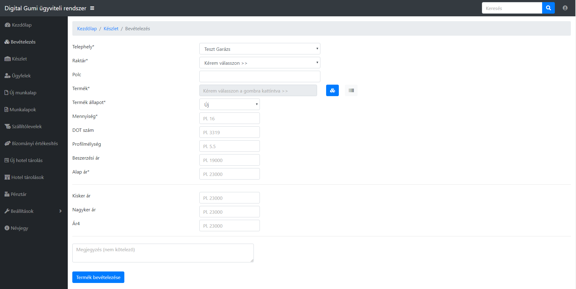The image size is (576, 289).
Task: Open Névjegy from sidebar
Action: pyautogui.click(x=19, y=228)
